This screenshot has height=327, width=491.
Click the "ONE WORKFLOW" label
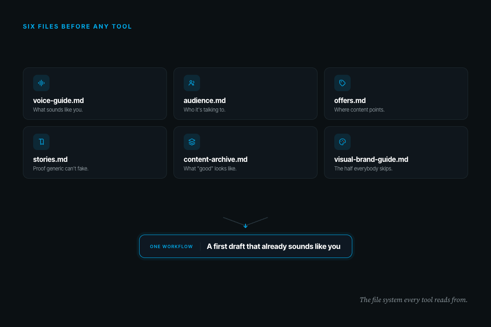171,246
